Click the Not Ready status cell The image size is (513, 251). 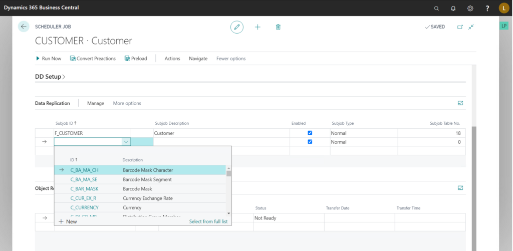pyautogui.click(x=289, y=218)
